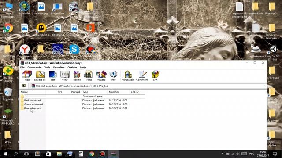Switch input language via РУС indicator

tap(252, 154)
